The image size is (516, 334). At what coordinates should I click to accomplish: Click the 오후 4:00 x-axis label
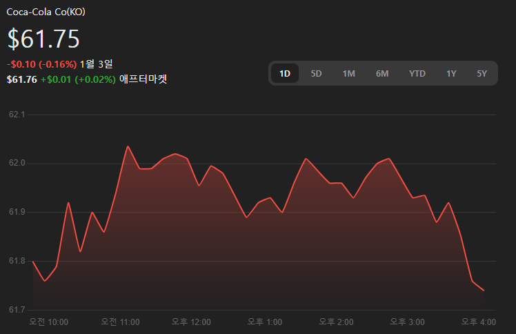[479, 322]
